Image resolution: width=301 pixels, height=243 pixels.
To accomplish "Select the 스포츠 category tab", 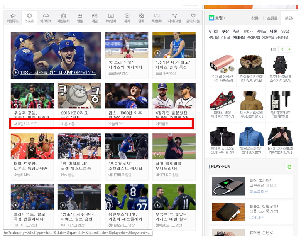I will click(29, 18).
